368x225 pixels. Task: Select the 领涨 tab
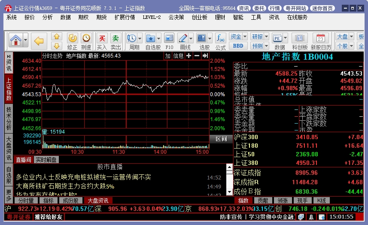pos(283,201)
